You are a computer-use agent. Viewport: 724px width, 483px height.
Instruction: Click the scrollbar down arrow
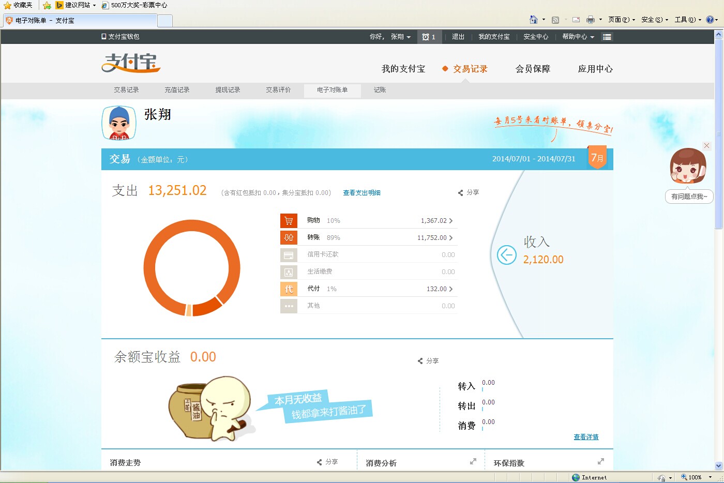click(x=718, y=465)
